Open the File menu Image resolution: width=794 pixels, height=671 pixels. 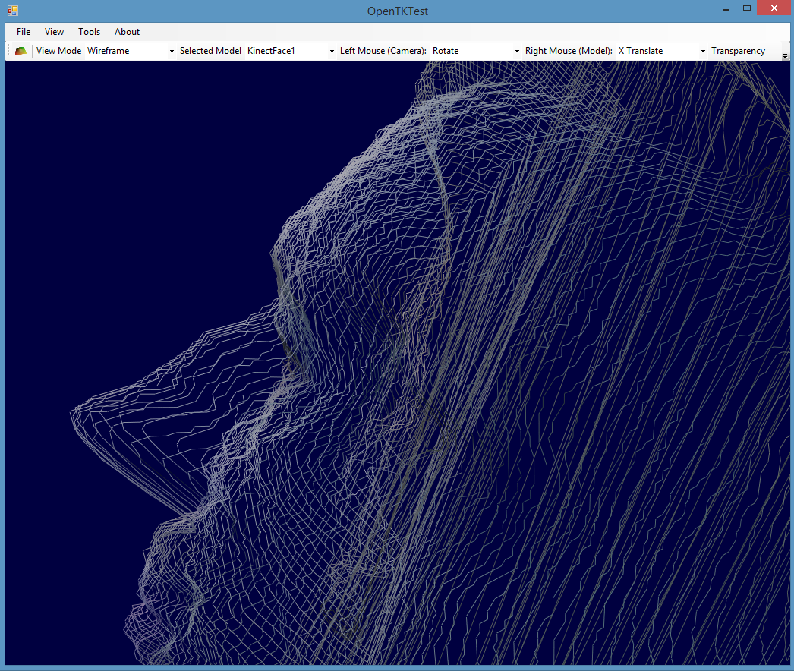(x=24, y=31)
